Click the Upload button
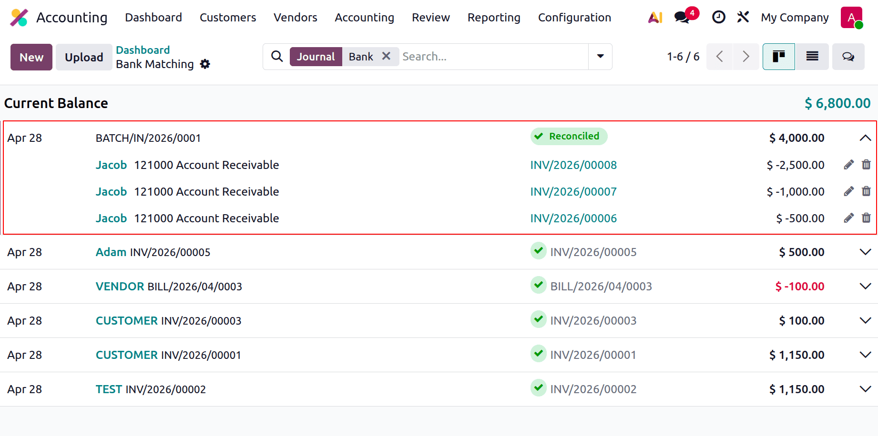 pyautogui.click(x=84, y=57)
